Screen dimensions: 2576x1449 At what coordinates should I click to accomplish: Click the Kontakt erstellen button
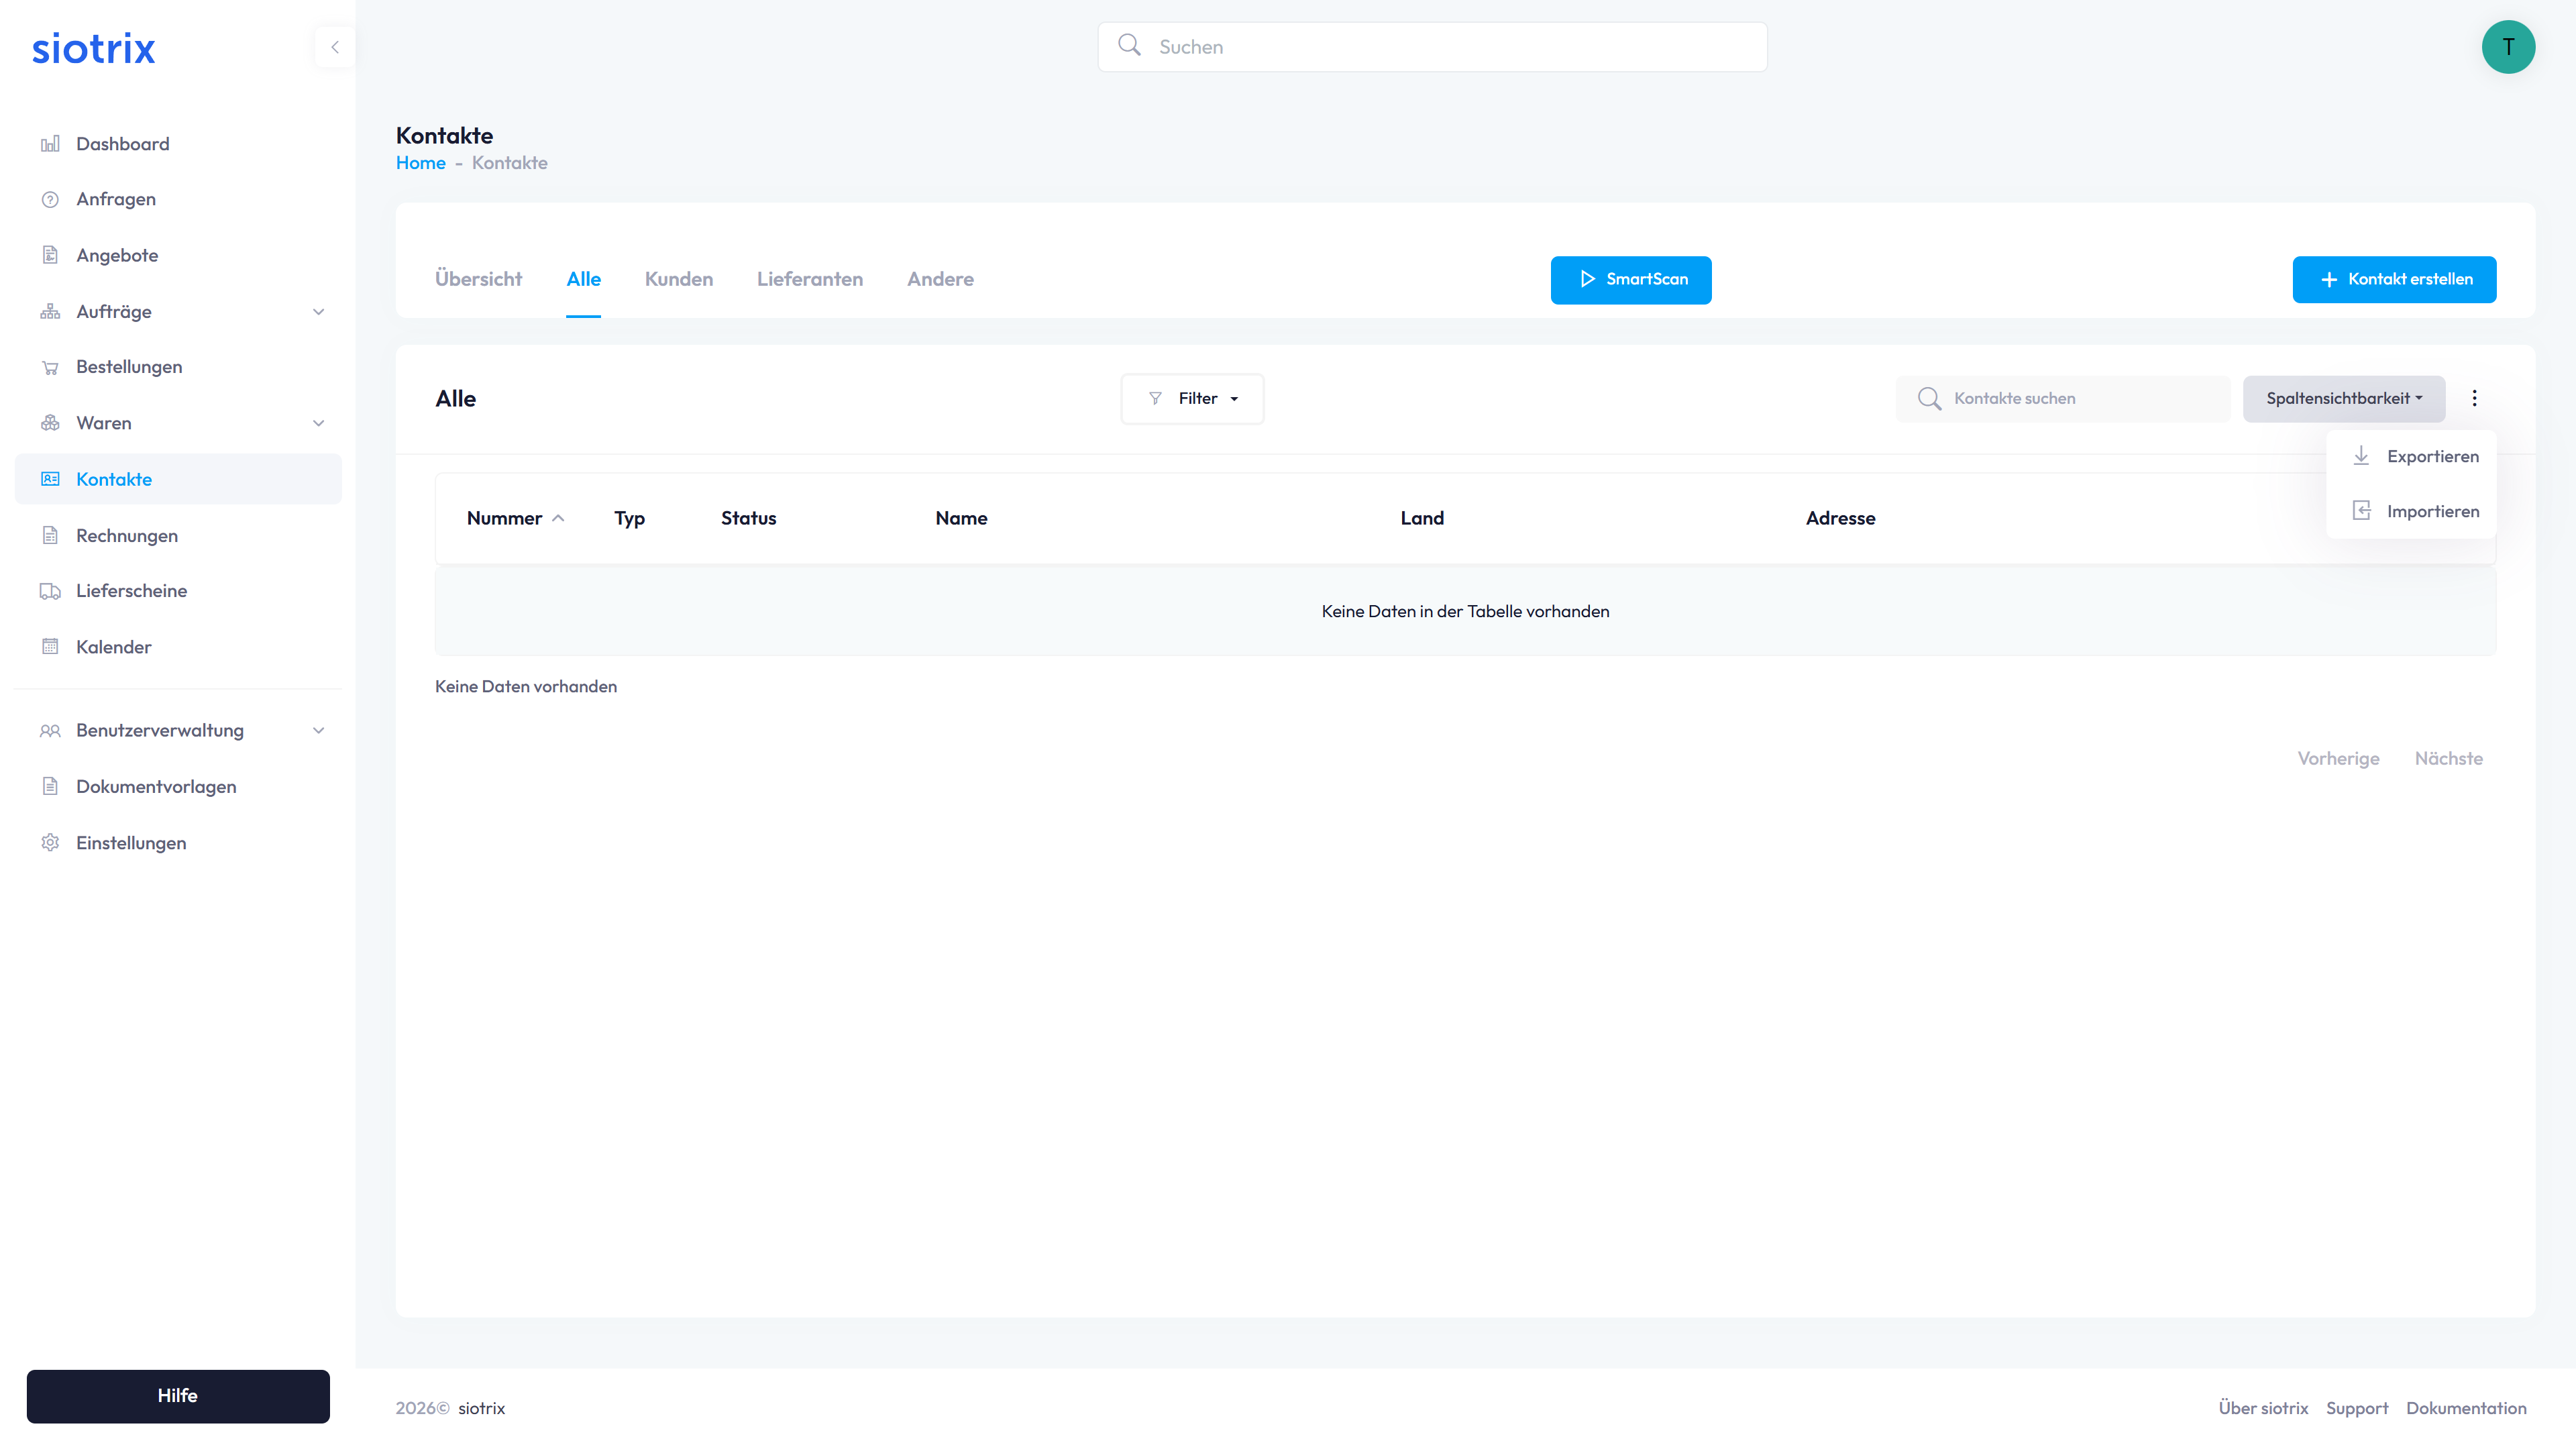click(2393, 280)
